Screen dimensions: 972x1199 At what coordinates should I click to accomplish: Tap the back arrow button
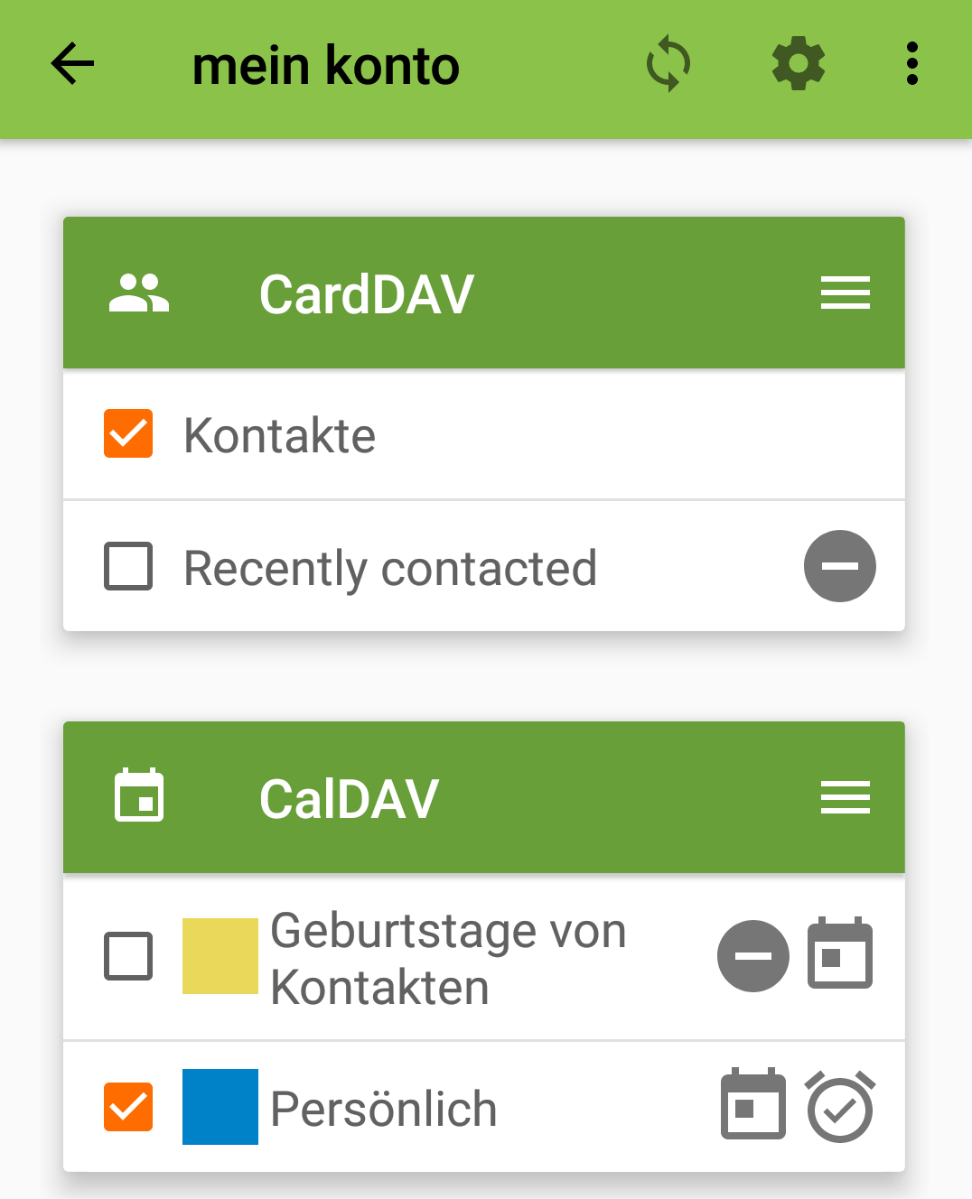click(72, 64)
